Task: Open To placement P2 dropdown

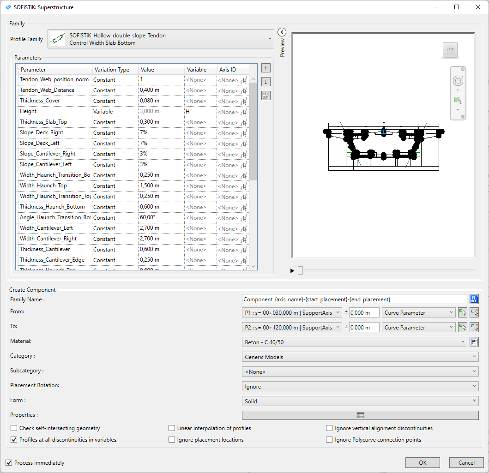Action: tap(291, 327)
